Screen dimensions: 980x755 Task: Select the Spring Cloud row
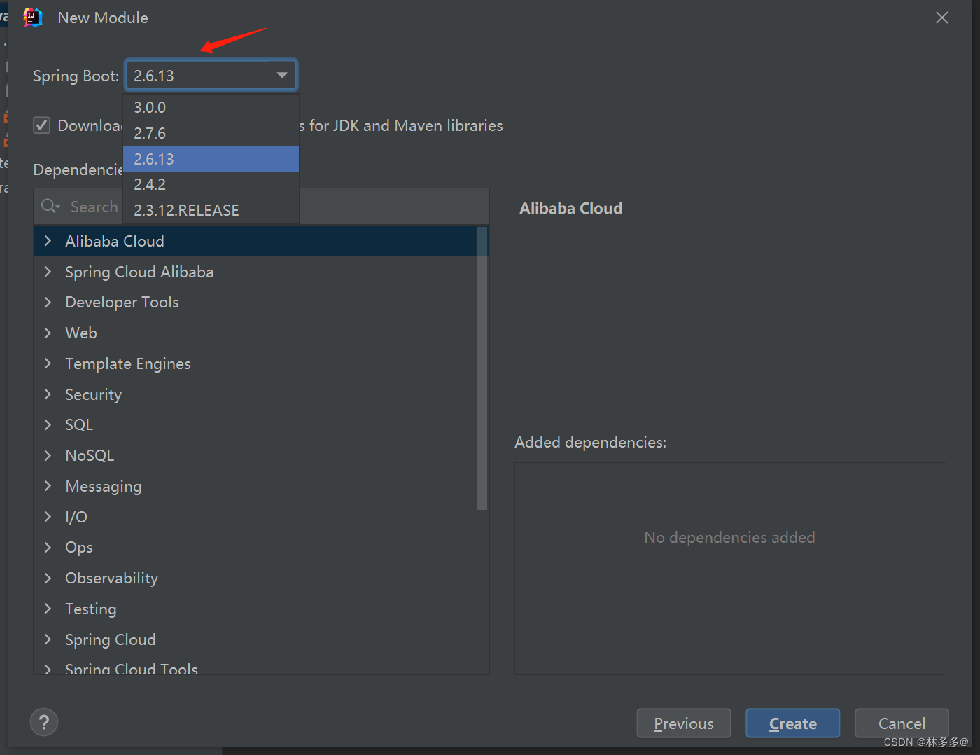(x=256, y=639)
